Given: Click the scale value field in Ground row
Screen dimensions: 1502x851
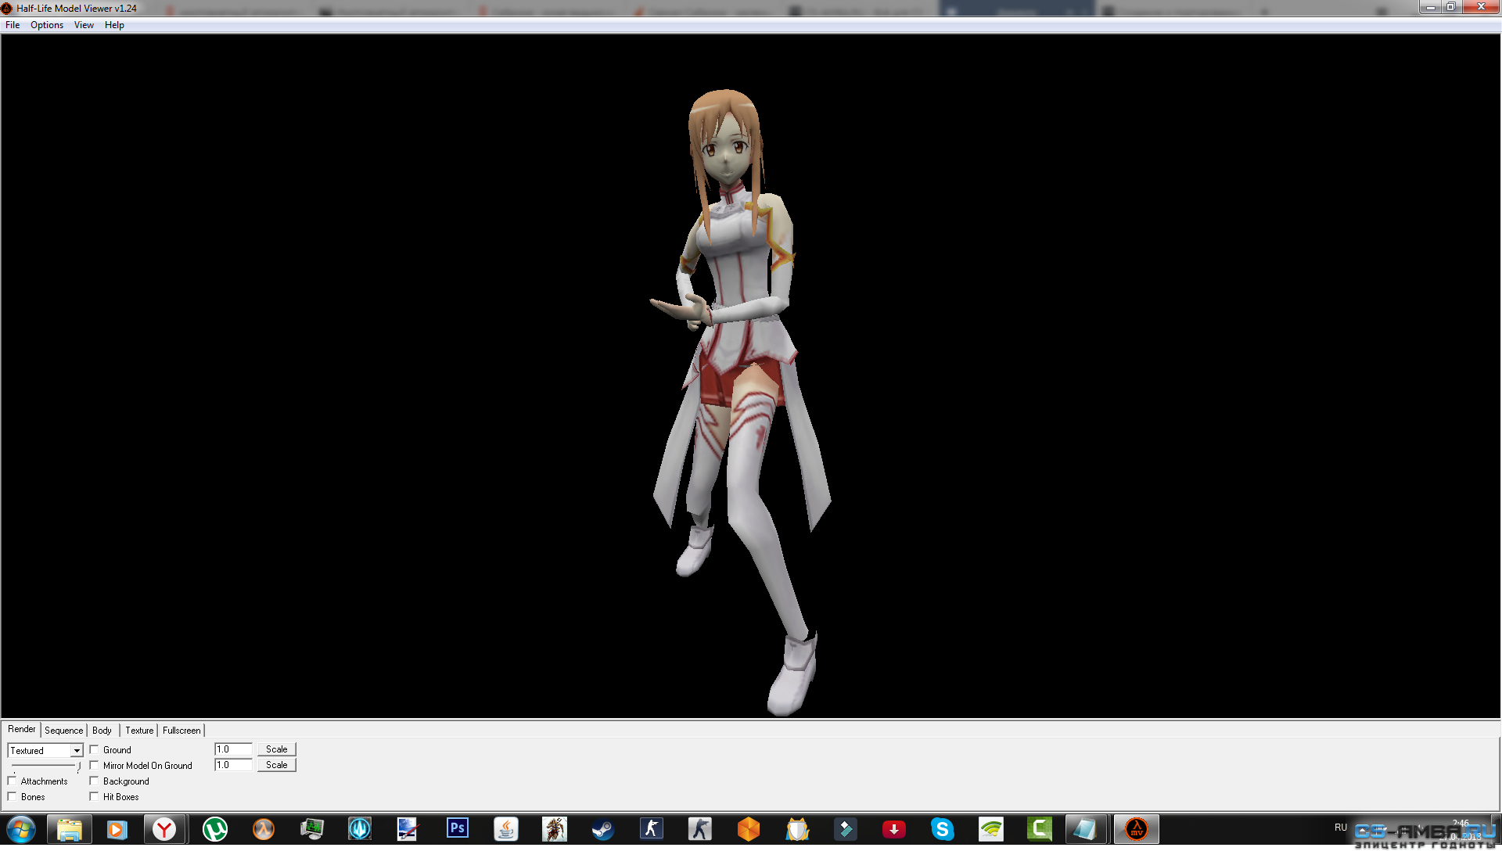Looking at the screenshot, I should click(x=233, y=749).
